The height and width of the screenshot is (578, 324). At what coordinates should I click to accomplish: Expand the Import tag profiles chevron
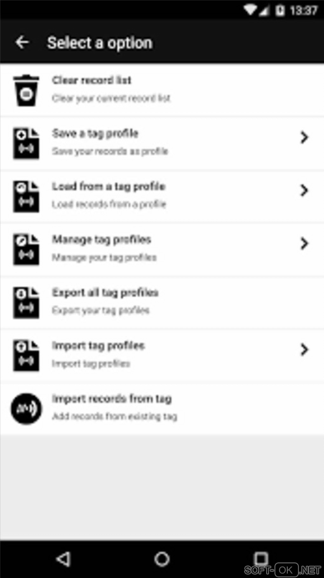coord(304,350)
